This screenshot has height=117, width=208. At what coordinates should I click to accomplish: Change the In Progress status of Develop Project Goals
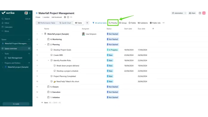[x=113, y=50]
